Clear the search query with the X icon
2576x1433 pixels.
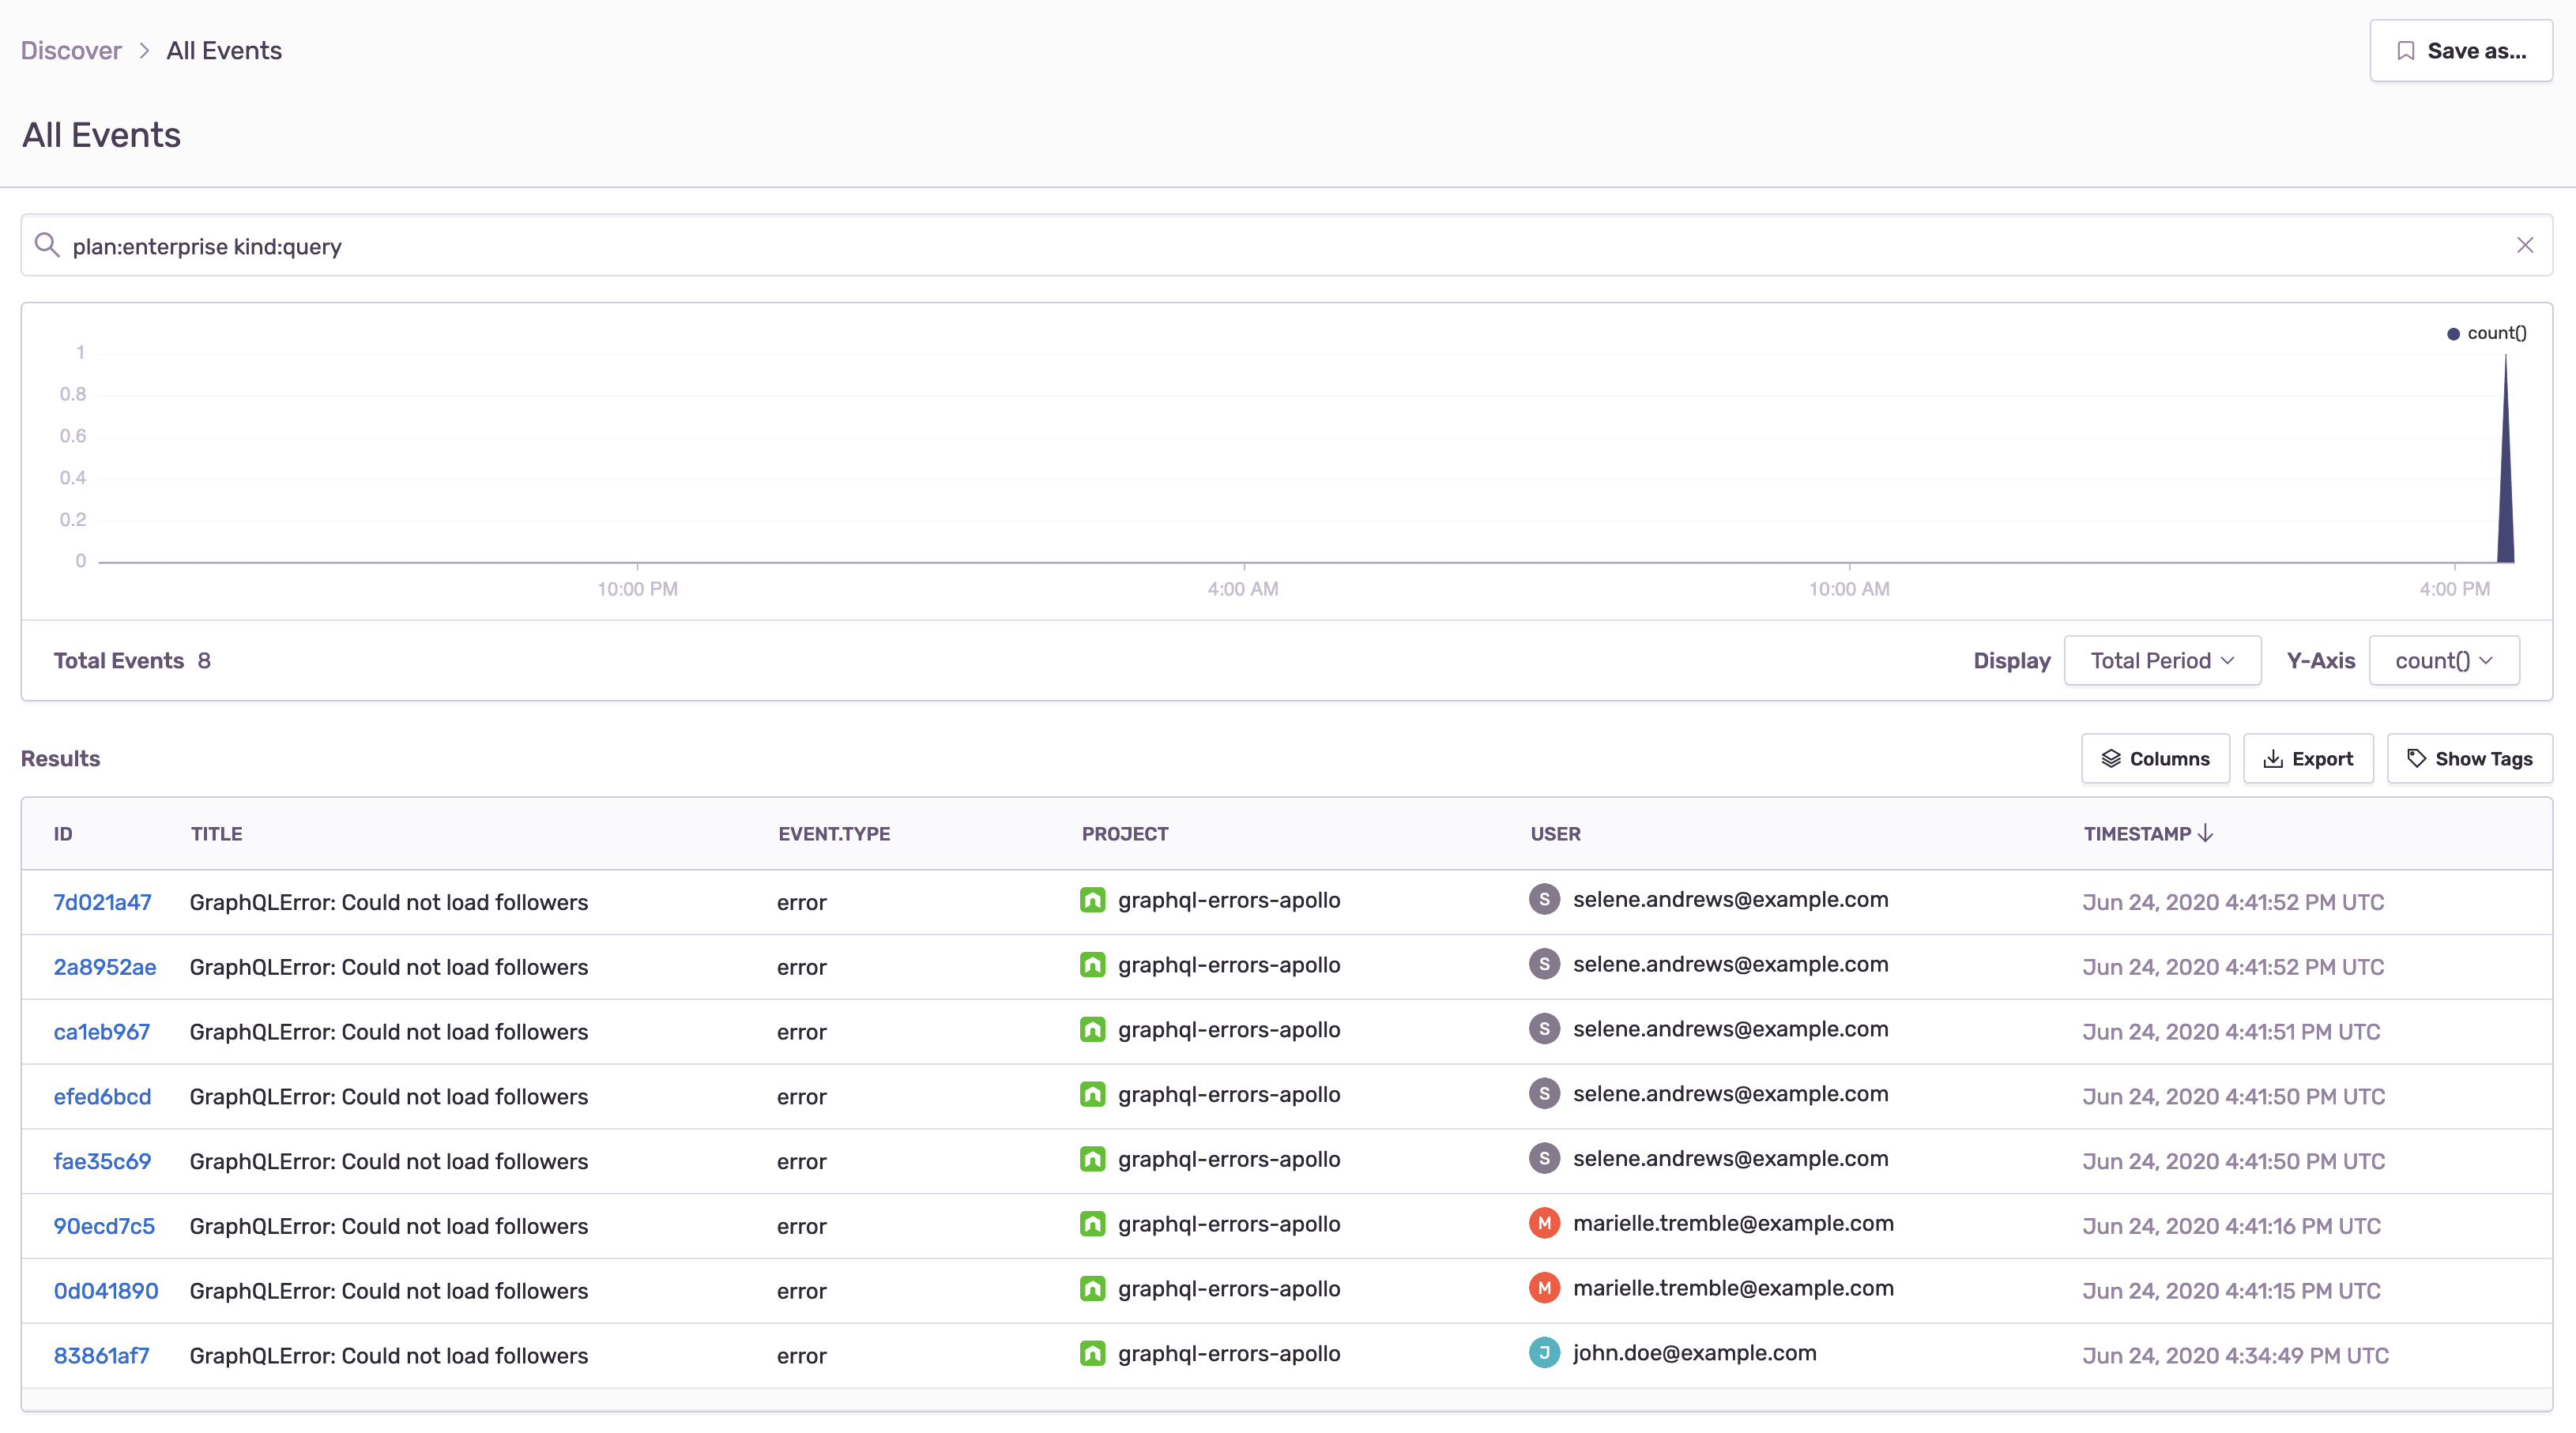(2526, 245)
